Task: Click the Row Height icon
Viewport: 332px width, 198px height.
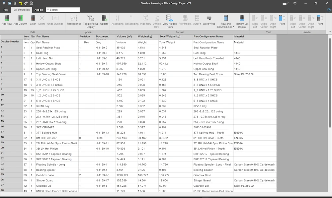Action: (x=185, y=18)
